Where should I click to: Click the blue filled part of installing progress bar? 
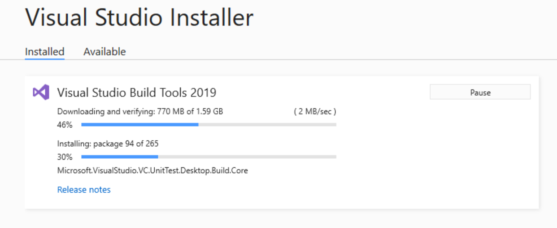tap(119, 157)
